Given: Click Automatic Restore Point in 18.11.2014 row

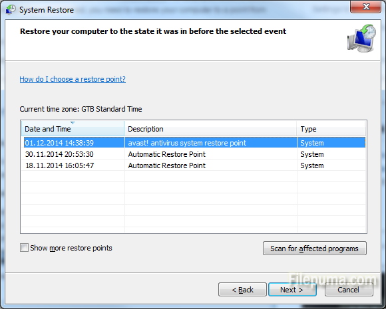Looking at the screenshot, I should click(x=166, y=165).
